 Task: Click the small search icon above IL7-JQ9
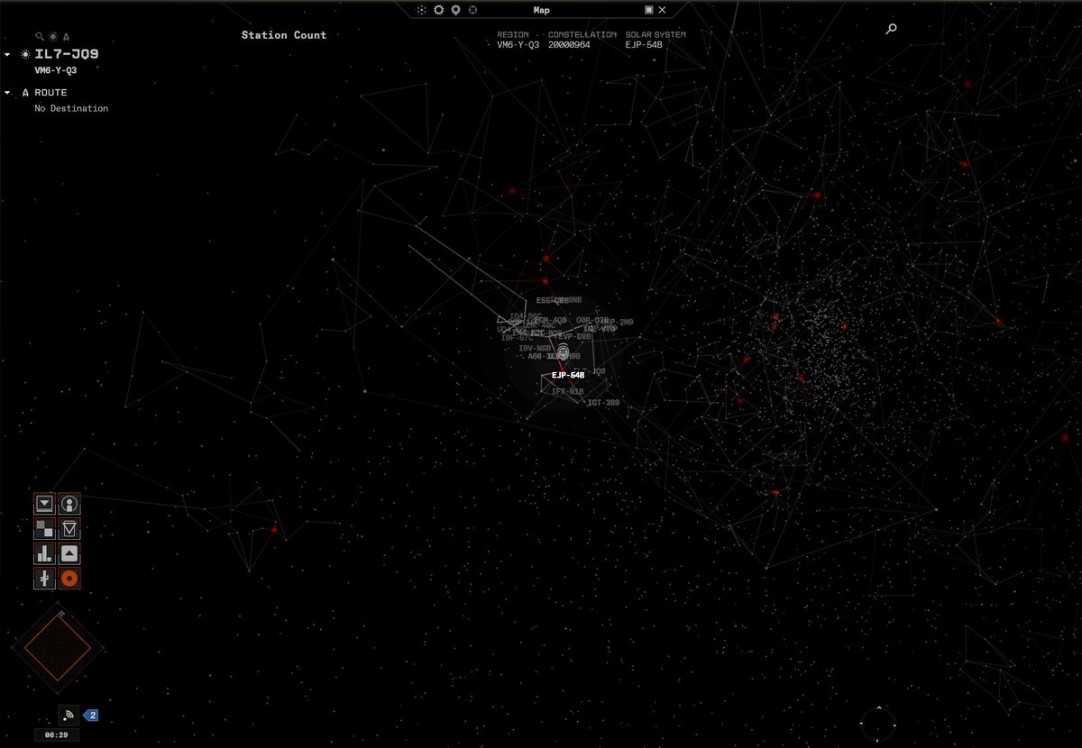[x=40, y=37]
